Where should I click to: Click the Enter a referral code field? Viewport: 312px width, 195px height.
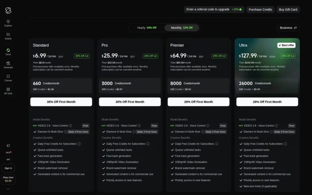pyautogui.click(x=214, y=10)
